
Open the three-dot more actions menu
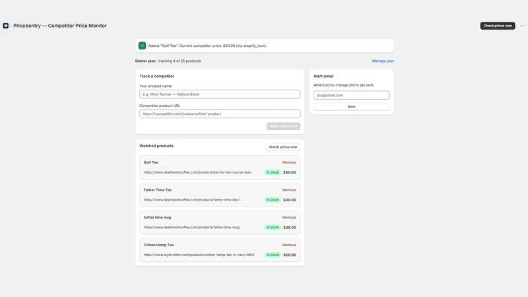[x=522, y=26]
